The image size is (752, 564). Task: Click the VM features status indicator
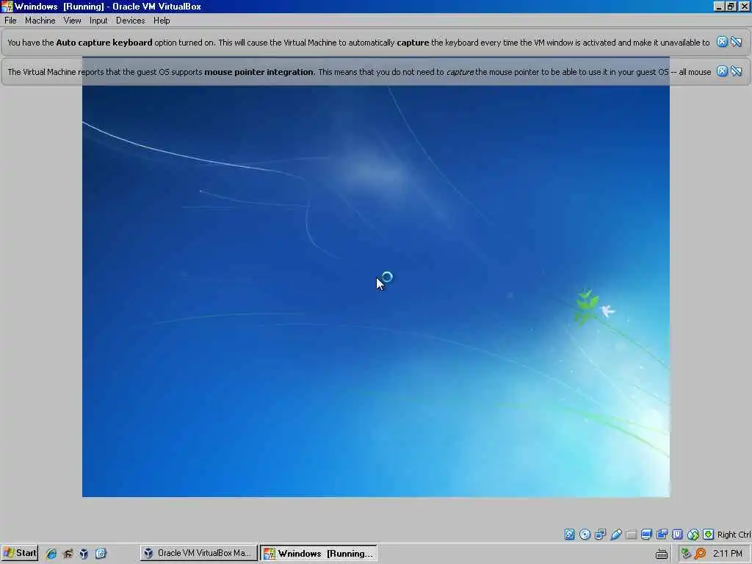click(677, 535)
